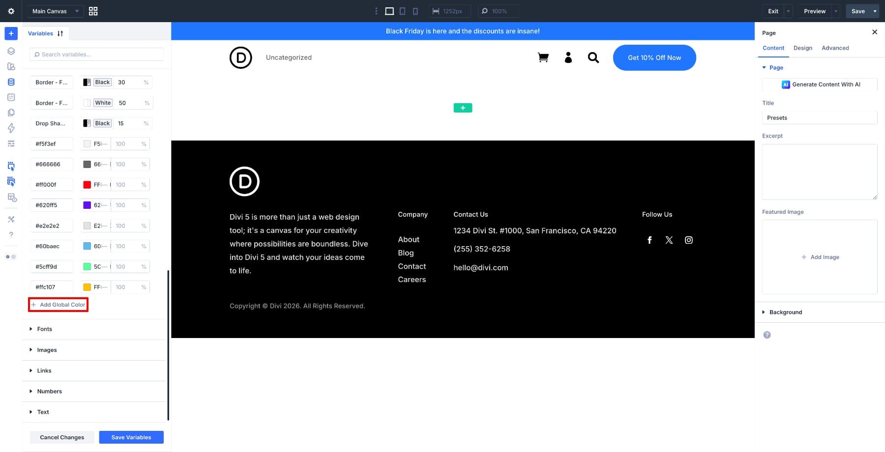The width and height of the screenshot is (885, 452).
Task: Open the paint-bucket presets sidebar icon
Action: (11, 66)
